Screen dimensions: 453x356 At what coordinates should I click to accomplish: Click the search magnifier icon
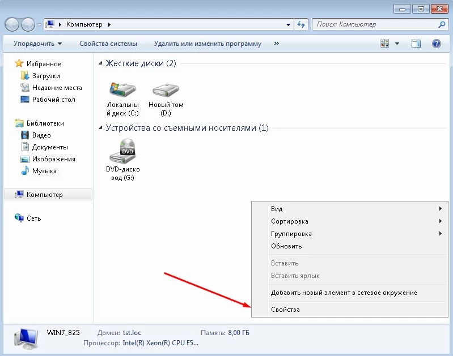(x=442, y=24)
